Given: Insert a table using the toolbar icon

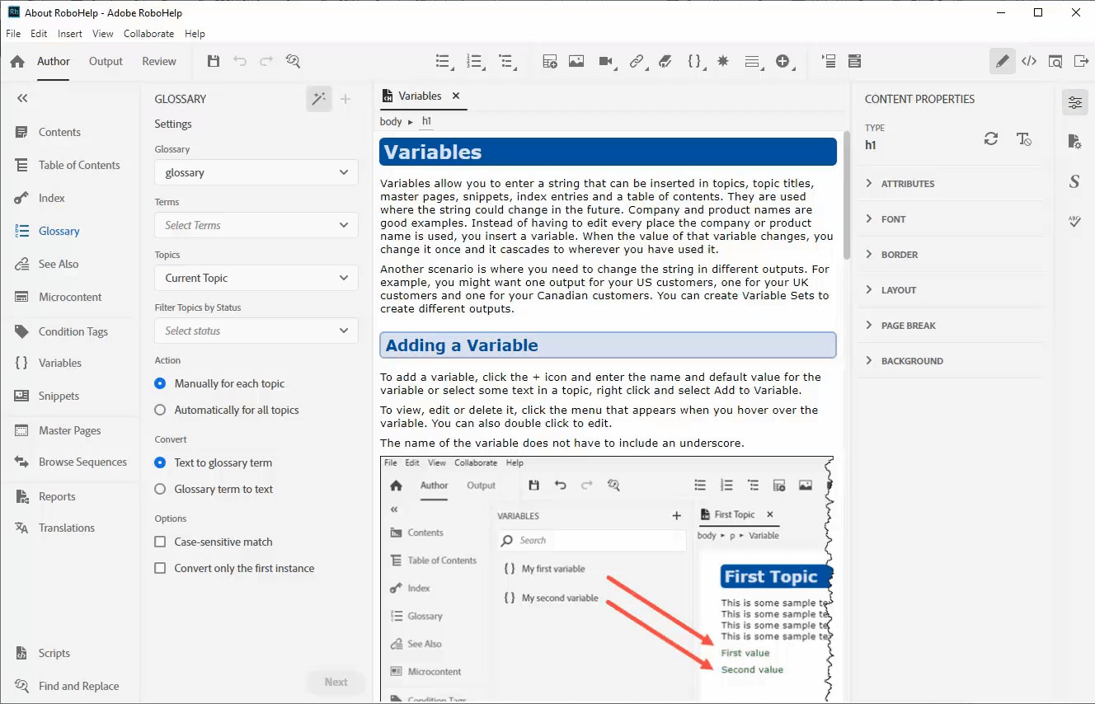Looking at the screenshot, I should coord(550,61).
